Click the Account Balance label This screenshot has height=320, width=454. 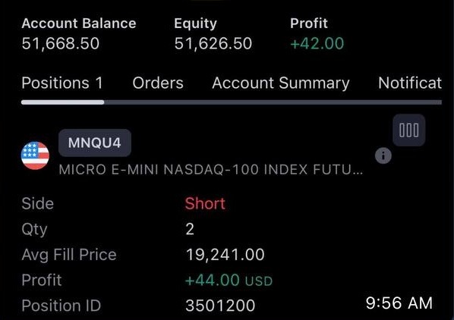click(79, 24)
